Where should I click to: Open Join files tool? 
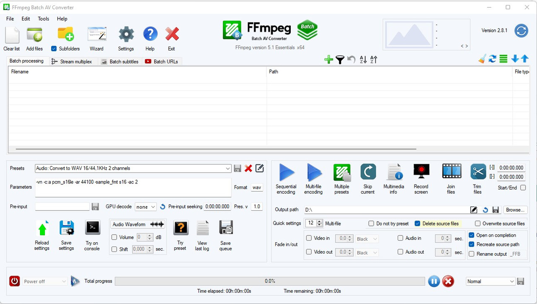tap(451, 171)
